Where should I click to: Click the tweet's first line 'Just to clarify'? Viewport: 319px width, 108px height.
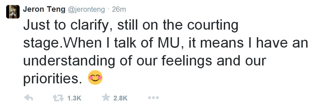click(68, 26)
